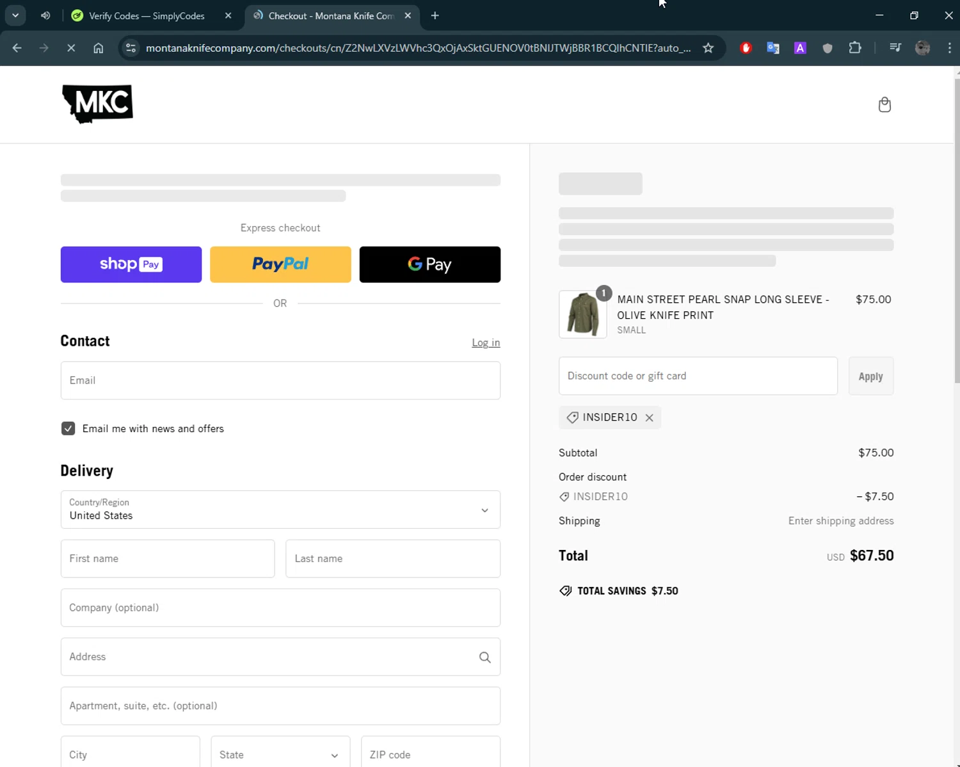Viewport: 960px width, 767px height.
Task: Click the Delivery heading
Action: tap(87, 471)
